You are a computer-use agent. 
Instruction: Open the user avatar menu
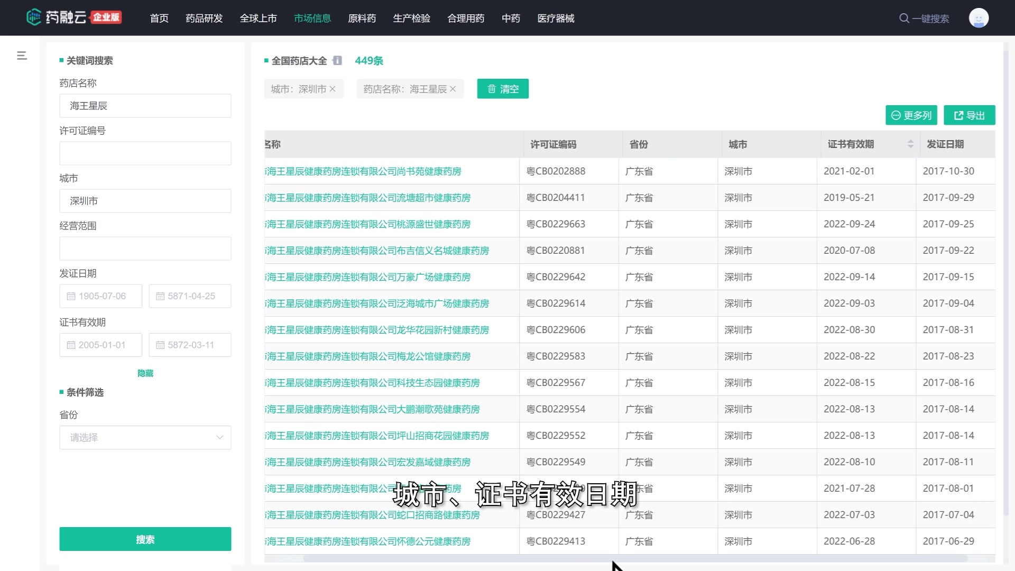tap(979, 18)
